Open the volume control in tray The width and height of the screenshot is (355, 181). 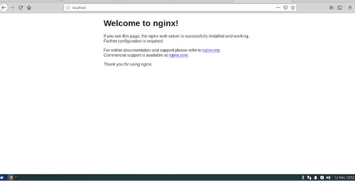(x=328, y=177)
